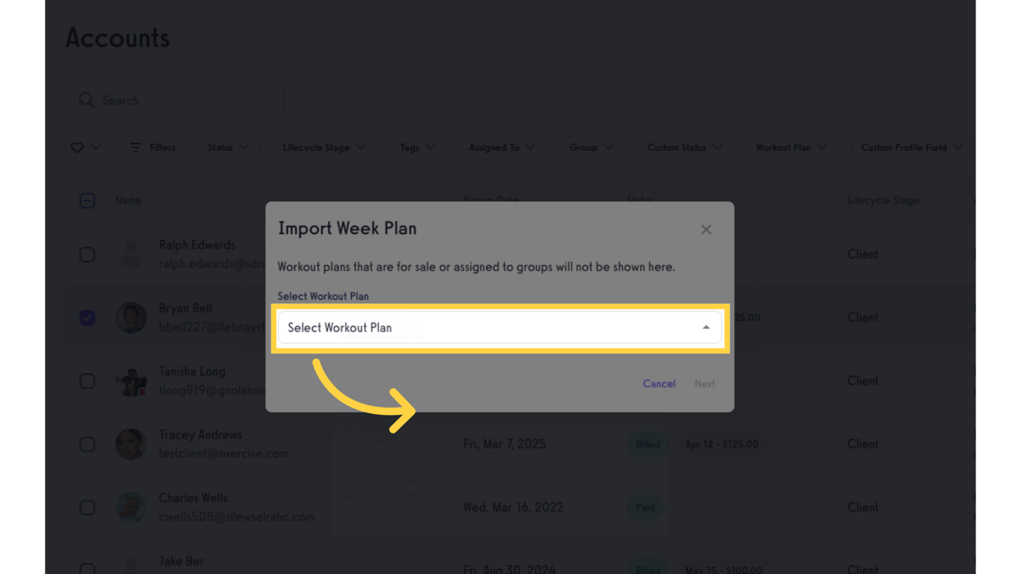Close the Import Week Plan dialog

[706, 229]
